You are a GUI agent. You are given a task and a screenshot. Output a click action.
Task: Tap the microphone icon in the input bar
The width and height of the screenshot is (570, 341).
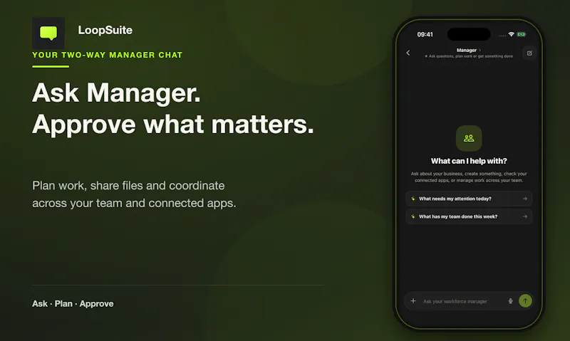(x=510, y=301)
